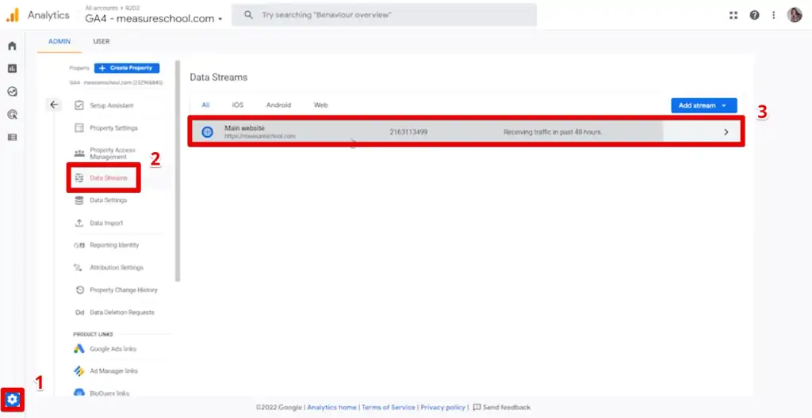Open the Home icon in left rail
The image size is (812, 418).
12,46
